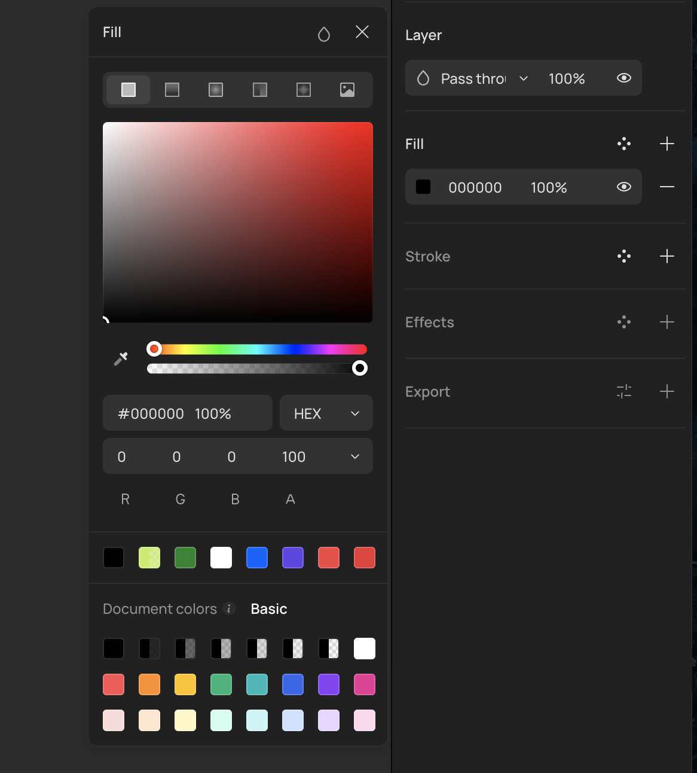
Task: Click the opacity slider handle
Action: pos(359,368)
